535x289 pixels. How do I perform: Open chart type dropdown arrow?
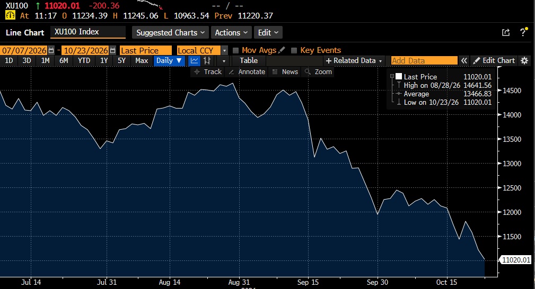(x=224, y=61)
